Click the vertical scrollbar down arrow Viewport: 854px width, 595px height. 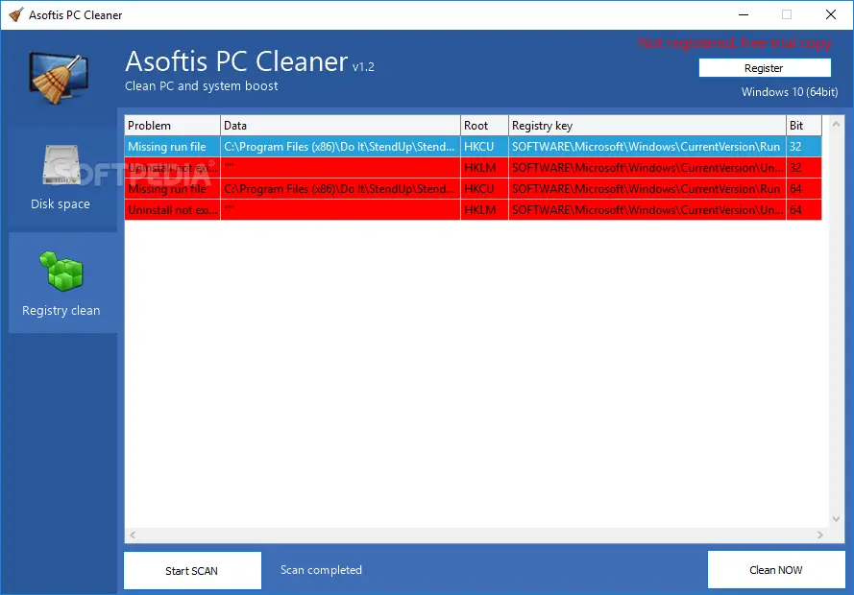click(x=836, y=519)
